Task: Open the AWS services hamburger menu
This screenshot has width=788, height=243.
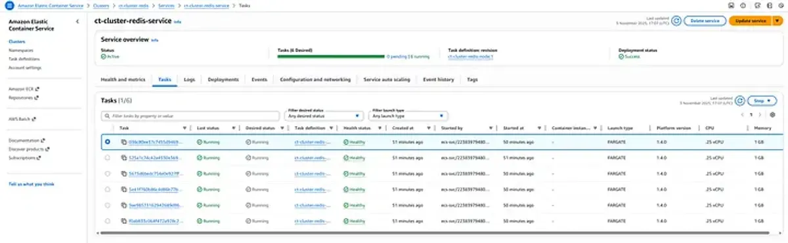Action: pyautogui.click(x=9, y=5)
